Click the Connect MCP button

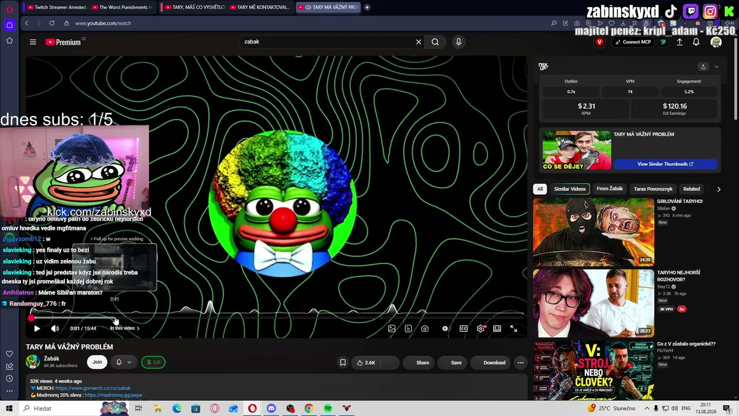coord(633,42)
